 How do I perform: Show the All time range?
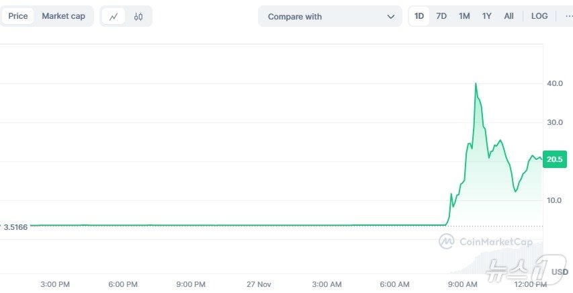click(509, 16)
